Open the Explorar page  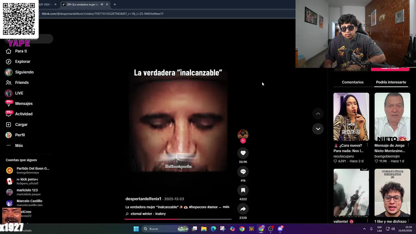[x=18, y=61]
